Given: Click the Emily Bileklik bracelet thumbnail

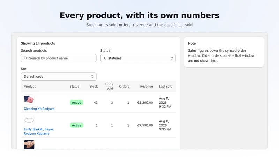Looking at the screenshot, I should tap(29, 120).
